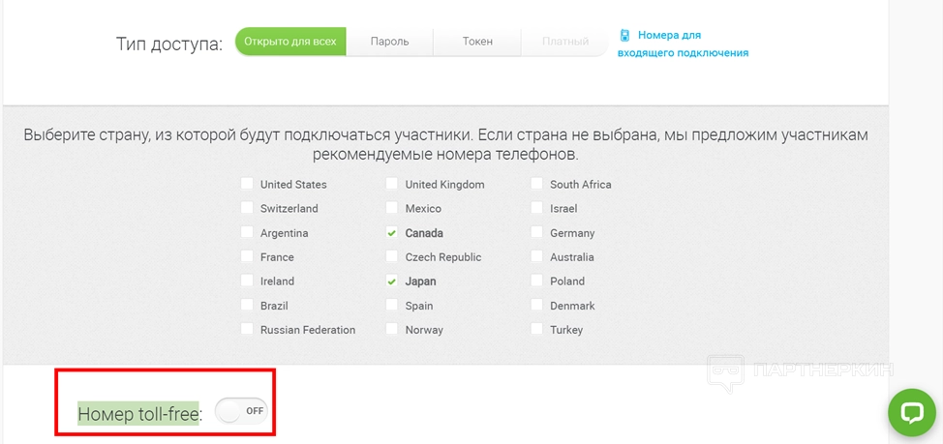
Task: Click the Тип доступа: label
Action: [169, 44]
